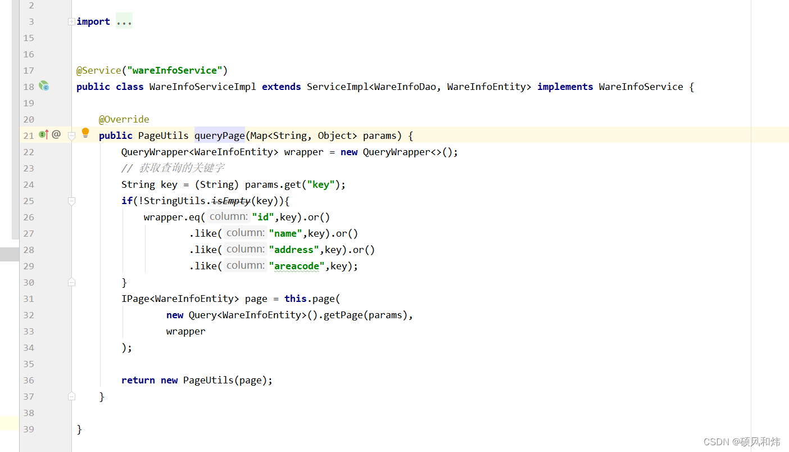Click the closing brace on line 39
This screenshot has width=789, height=452.
(x=79, y=429)
